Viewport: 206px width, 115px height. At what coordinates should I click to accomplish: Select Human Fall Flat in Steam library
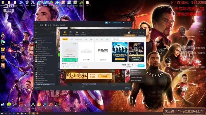point(45,42)
